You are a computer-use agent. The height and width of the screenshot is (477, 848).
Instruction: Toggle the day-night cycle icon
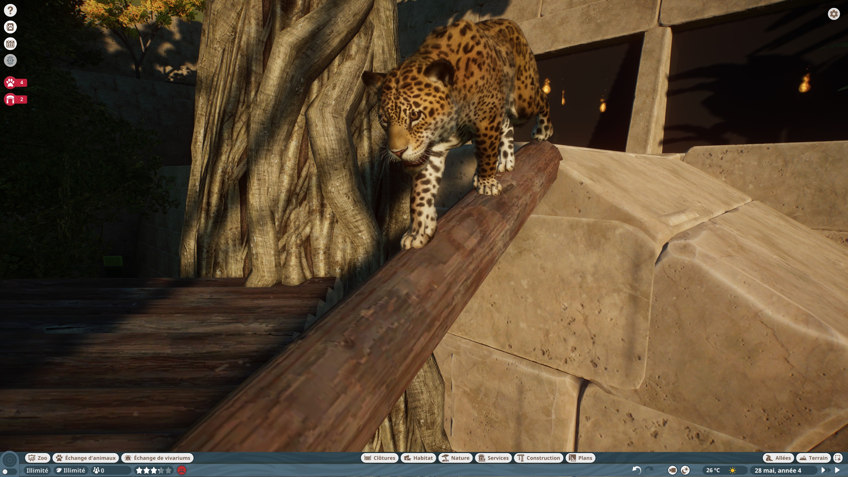click(685, 470)
